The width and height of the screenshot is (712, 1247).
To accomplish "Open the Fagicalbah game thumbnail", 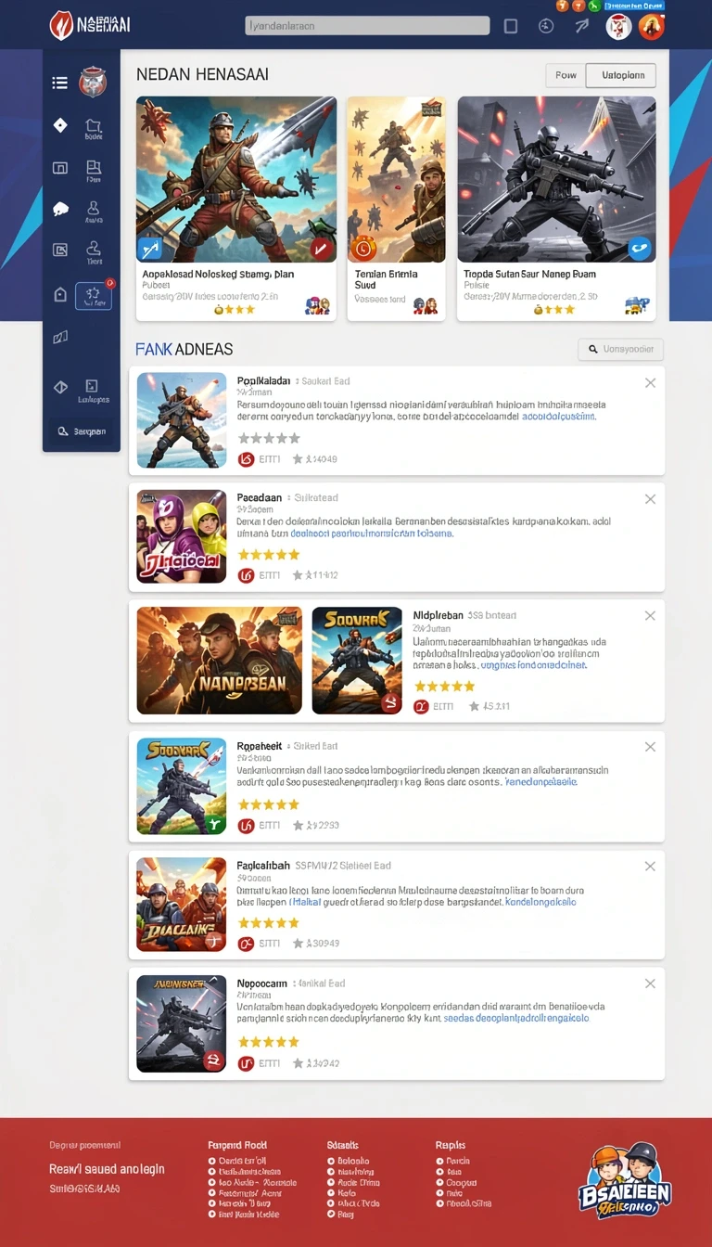I will click(182, 905).
